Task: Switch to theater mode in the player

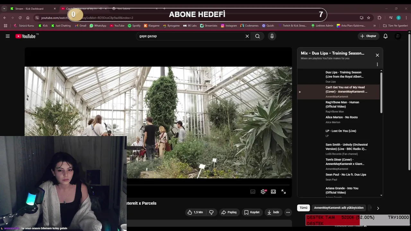Action: (x=273, y=192)
